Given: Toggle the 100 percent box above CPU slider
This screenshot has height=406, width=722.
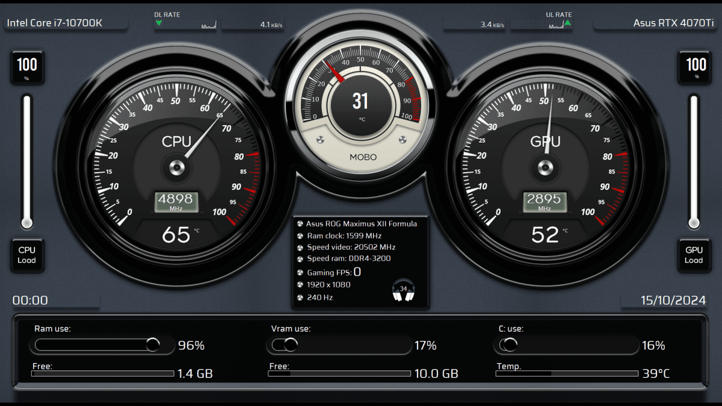Looking at the screenshot, I should click(27, 67).
